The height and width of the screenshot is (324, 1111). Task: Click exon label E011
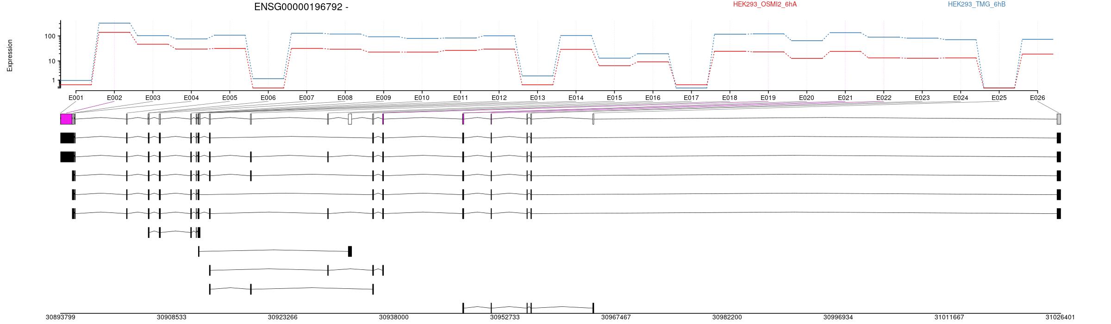460,98
